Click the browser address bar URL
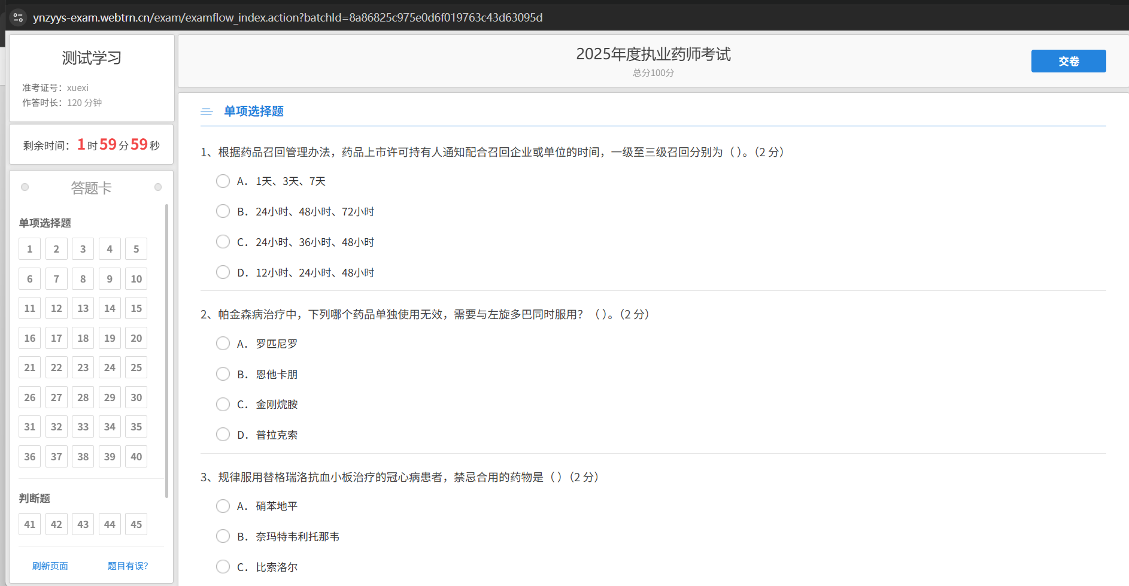This screenshot has width=1129, height=586. click(288, 17)
